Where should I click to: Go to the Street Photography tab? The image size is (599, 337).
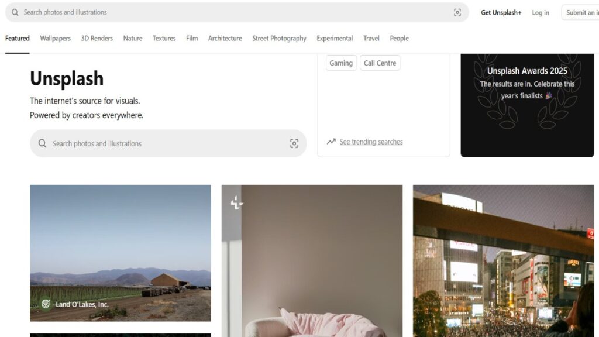click(x=279, y=39)
